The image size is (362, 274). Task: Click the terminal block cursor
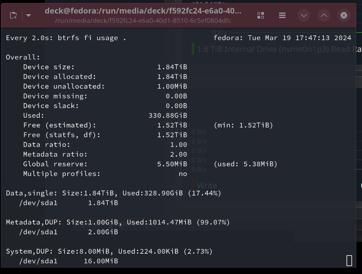349,261
